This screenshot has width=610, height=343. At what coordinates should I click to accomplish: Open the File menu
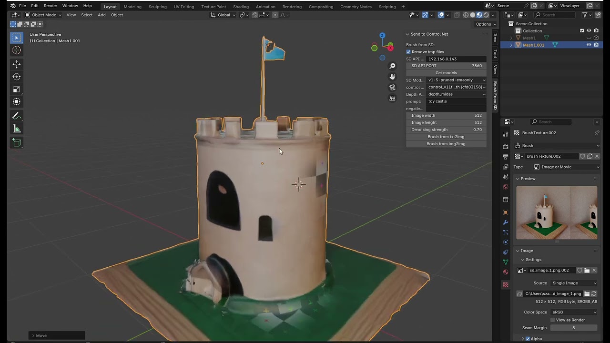tap(22, 6)
